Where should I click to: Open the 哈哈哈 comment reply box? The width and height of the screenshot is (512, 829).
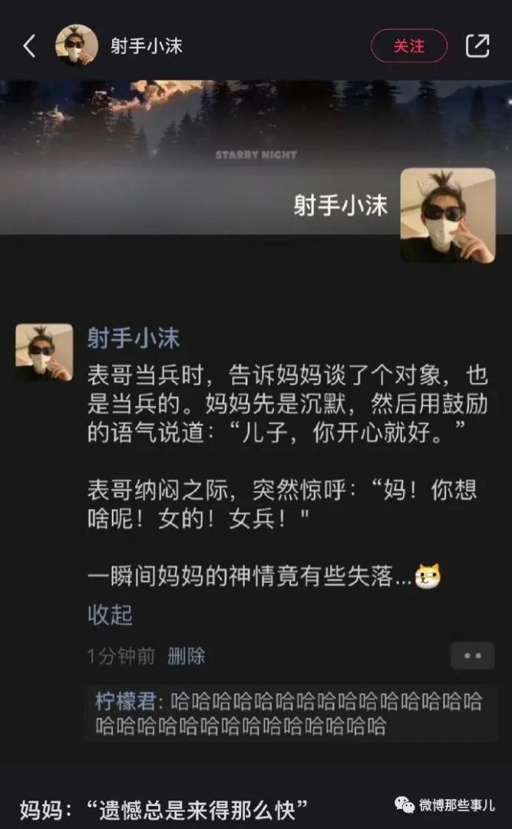291,714
